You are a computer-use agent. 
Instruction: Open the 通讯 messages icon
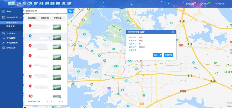pos(201,4)
